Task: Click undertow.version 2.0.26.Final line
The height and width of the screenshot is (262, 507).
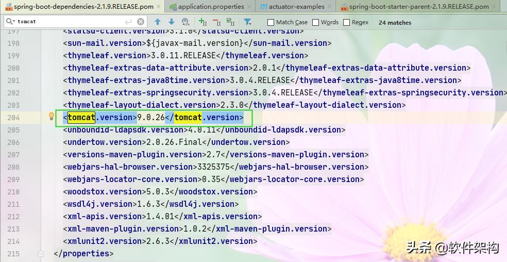Action: click(176, 142)
